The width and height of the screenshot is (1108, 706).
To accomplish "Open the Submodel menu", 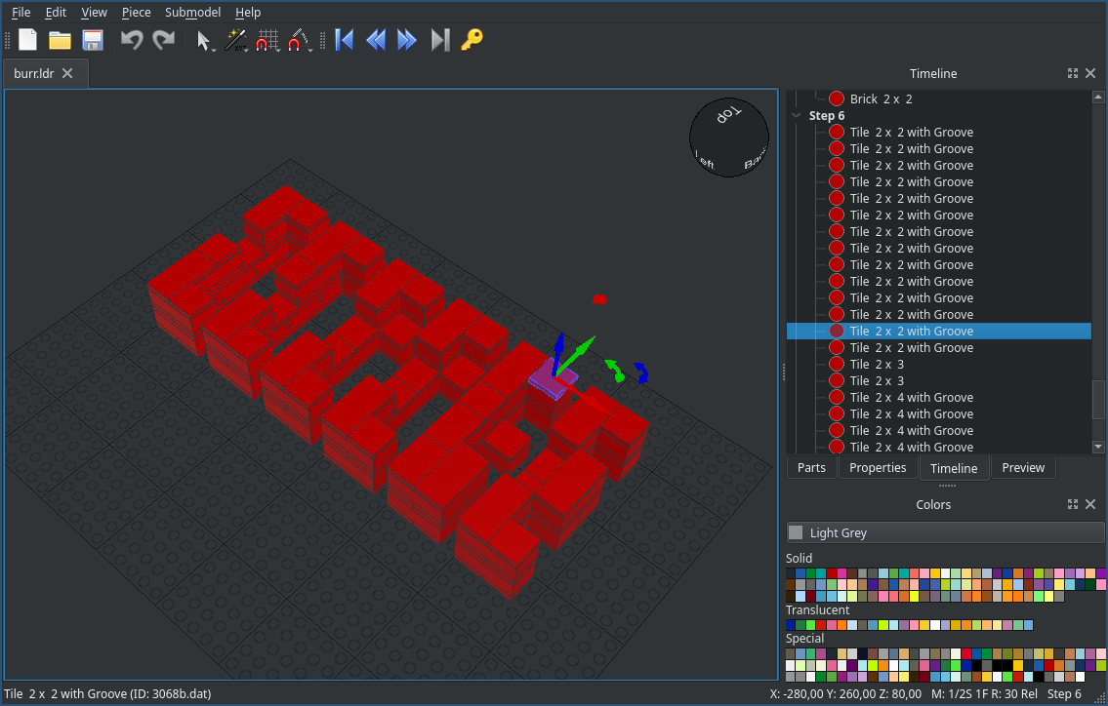I will 193,12.
